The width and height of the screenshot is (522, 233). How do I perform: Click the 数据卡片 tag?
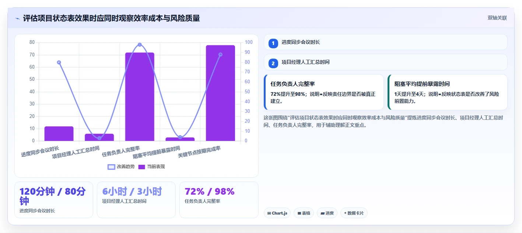point(354,213)
